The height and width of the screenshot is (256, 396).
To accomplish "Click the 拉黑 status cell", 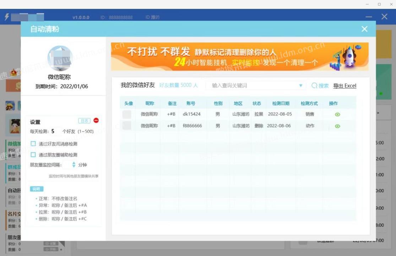I will [259, 114].
